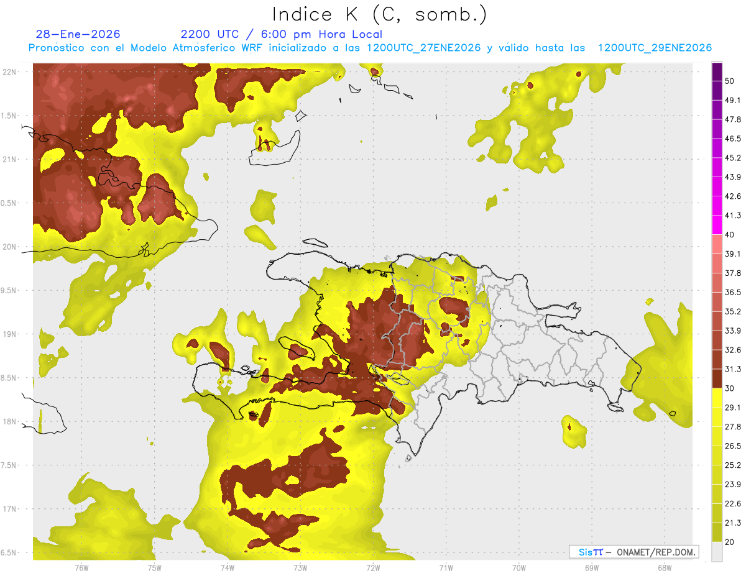Image resolution: width=746 pixels, height=576 pixels.
Task: Click the colorbar value "35.2"
Action: [x=734, y=311]
